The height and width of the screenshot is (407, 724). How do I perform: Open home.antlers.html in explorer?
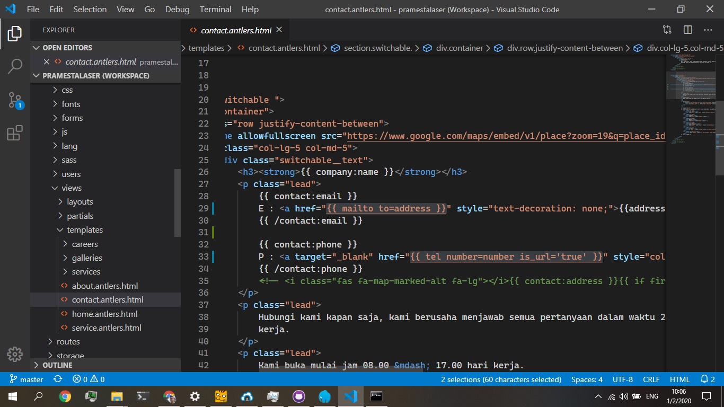coord(105,314)
